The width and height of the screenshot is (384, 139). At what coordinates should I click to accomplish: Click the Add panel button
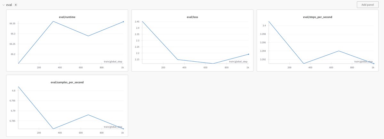pyautogui.click(x=368, y=5)
